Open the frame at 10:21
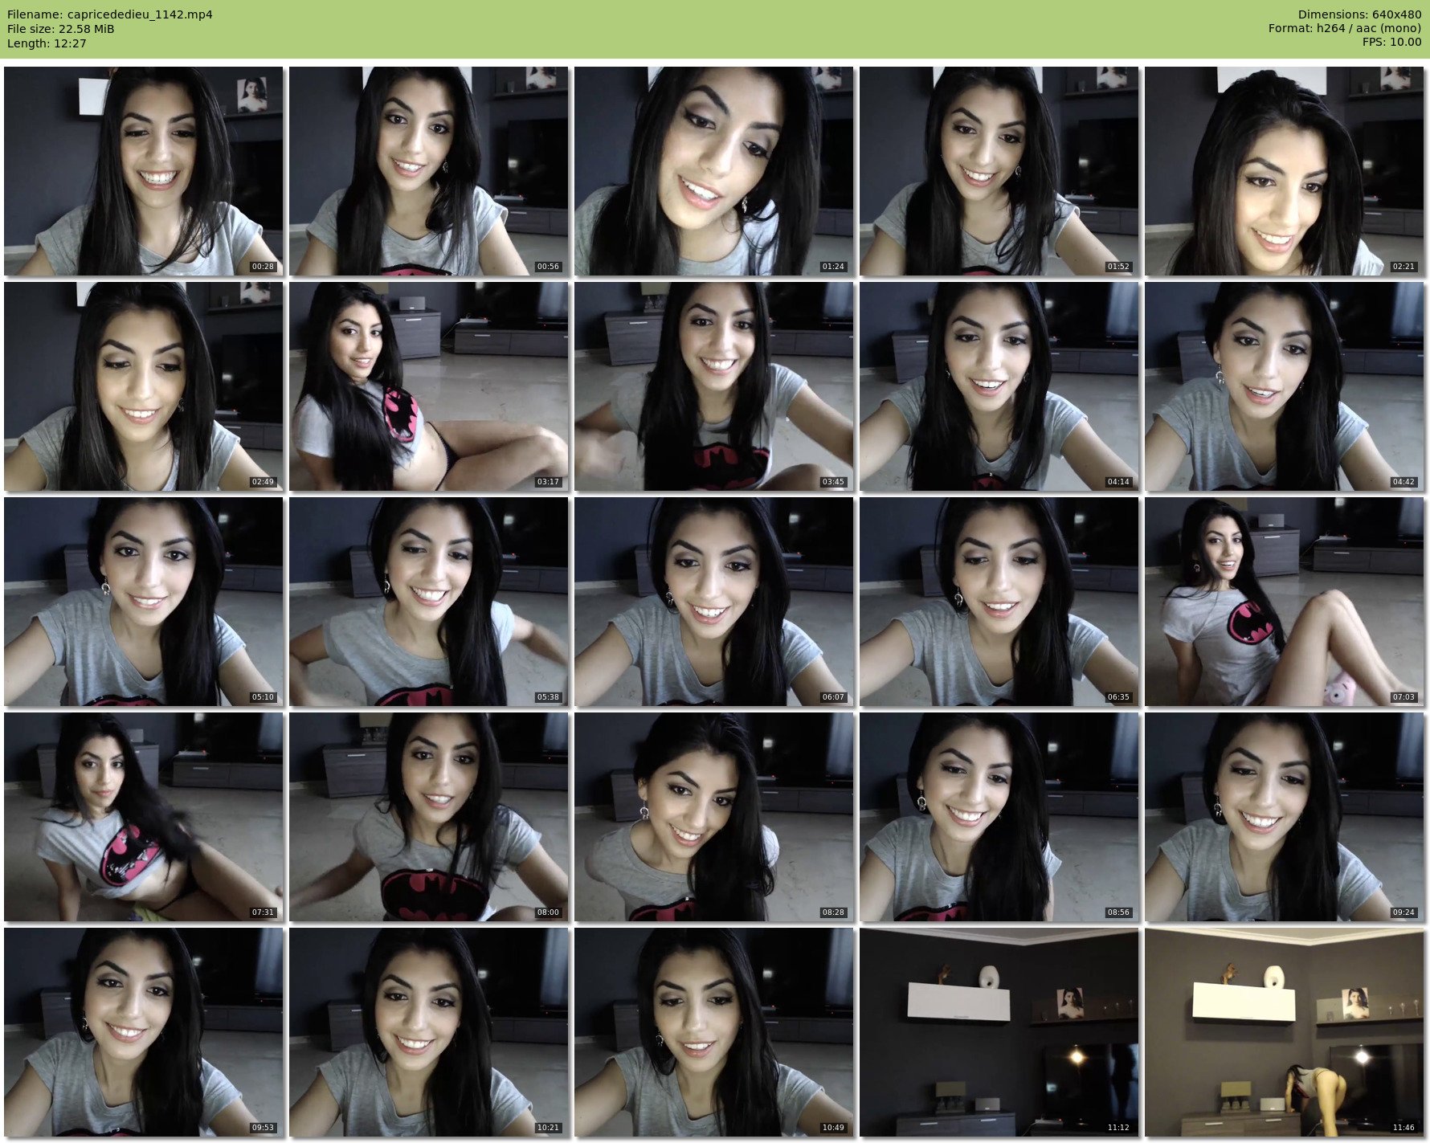The image size is (1430, 1143). (x=428, y=1032)
